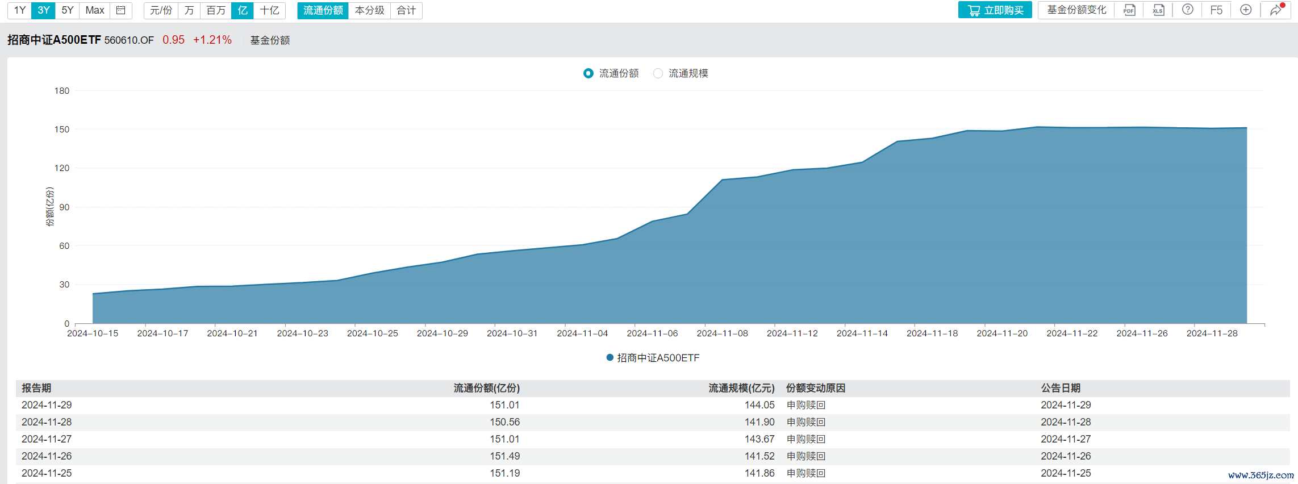1298x484 pixels.
Task: Export the data as XLS
Action: (x=1158, y=10)
